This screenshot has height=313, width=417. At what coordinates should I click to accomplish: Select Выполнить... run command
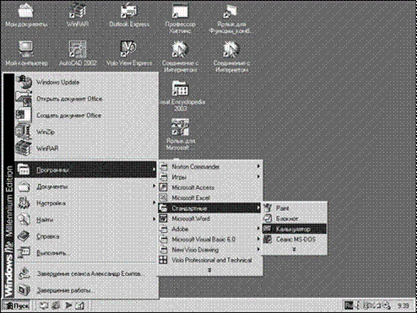(86, 253)
